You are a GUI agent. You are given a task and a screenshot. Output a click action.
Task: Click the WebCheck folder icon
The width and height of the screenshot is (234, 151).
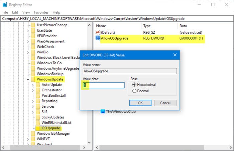(x=33, y=47)
